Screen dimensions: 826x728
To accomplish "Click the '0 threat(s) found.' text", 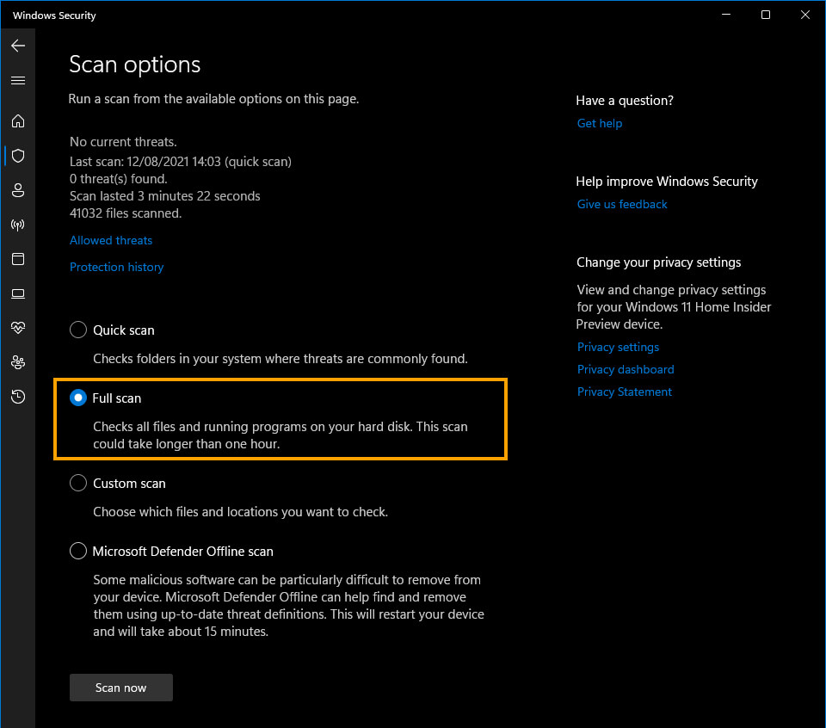I will [x=119, y=179].
